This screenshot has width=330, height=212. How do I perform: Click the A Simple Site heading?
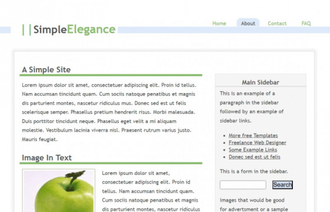click(47, 69)
